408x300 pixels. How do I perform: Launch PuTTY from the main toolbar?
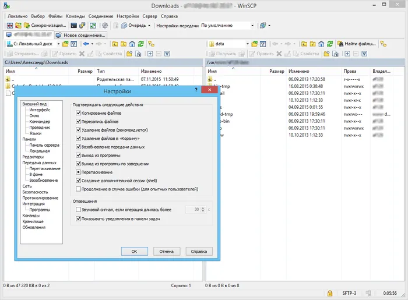point(82,26)
